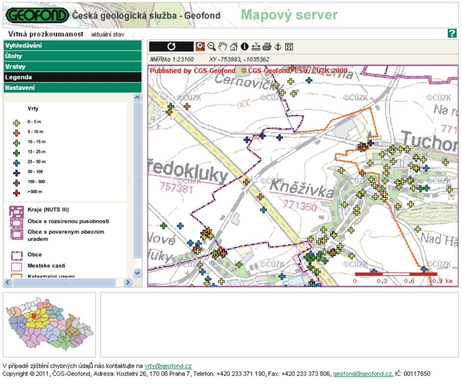Click the Czech Republic overview map
Viewport: 462px width, 388px height.
coord(50,324)
